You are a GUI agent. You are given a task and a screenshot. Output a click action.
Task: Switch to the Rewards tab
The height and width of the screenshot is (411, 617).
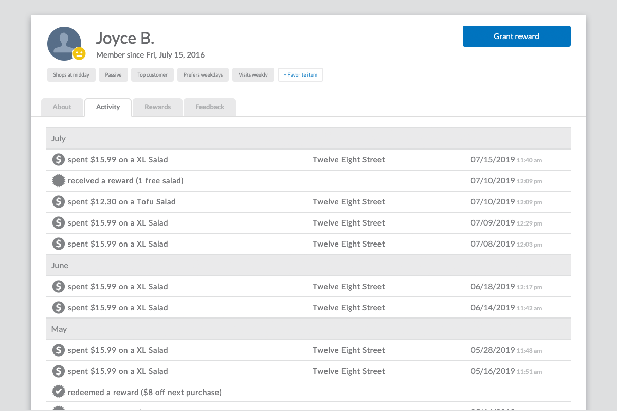coord(157,107)
